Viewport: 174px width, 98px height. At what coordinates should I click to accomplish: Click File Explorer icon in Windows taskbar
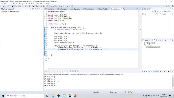(x=53, y=96)
